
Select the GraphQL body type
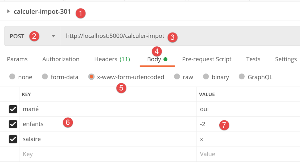pos(242,77)
